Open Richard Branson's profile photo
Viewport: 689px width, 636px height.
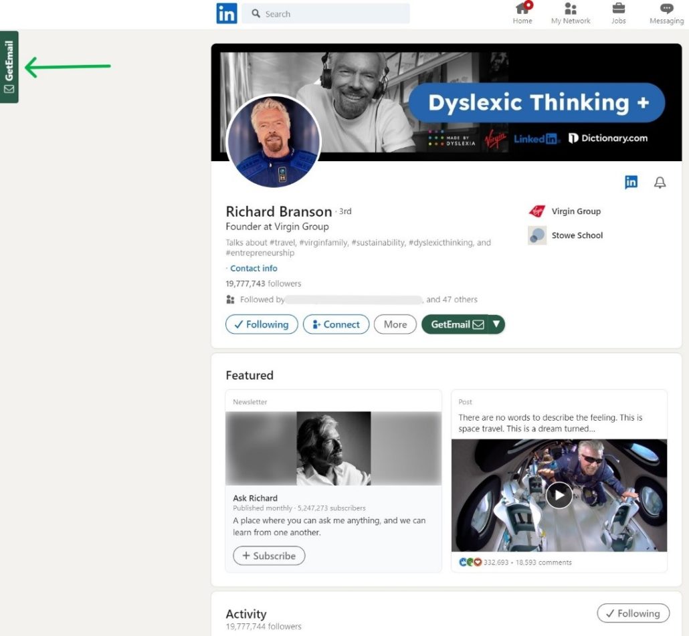click(274, 142)
